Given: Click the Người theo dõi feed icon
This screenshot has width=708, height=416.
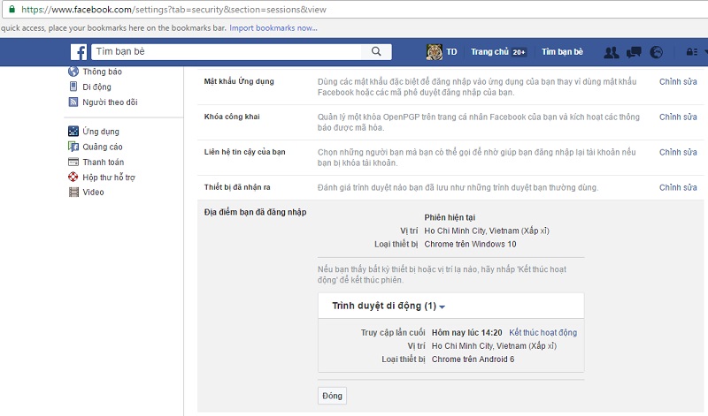Looking at the screenshot, I should click(73, 102).
